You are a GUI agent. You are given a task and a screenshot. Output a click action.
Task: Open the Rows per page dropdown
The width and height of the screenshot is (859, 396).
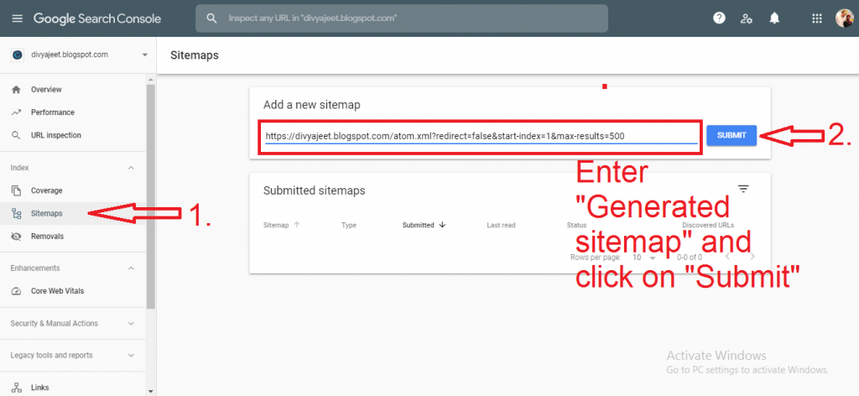click(x=644, y=257)
